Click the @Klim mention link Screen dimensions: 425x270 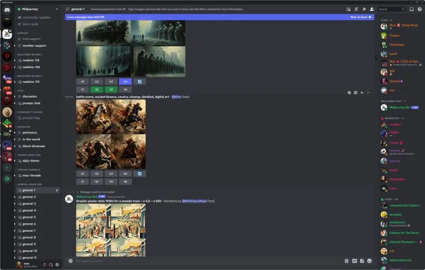coord(176,97)
